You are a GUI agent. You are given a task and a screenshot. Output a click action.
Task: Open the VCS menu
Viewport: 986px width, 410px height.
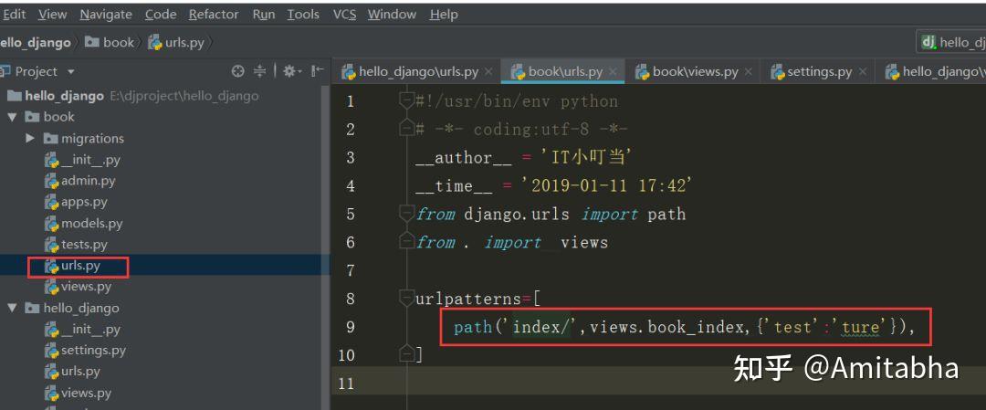[344, 14]
